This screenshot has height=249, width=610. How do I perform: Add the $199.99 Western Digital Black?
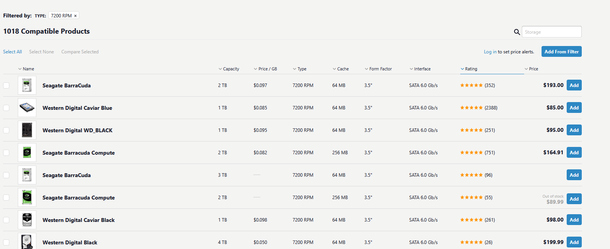[574, 242]
